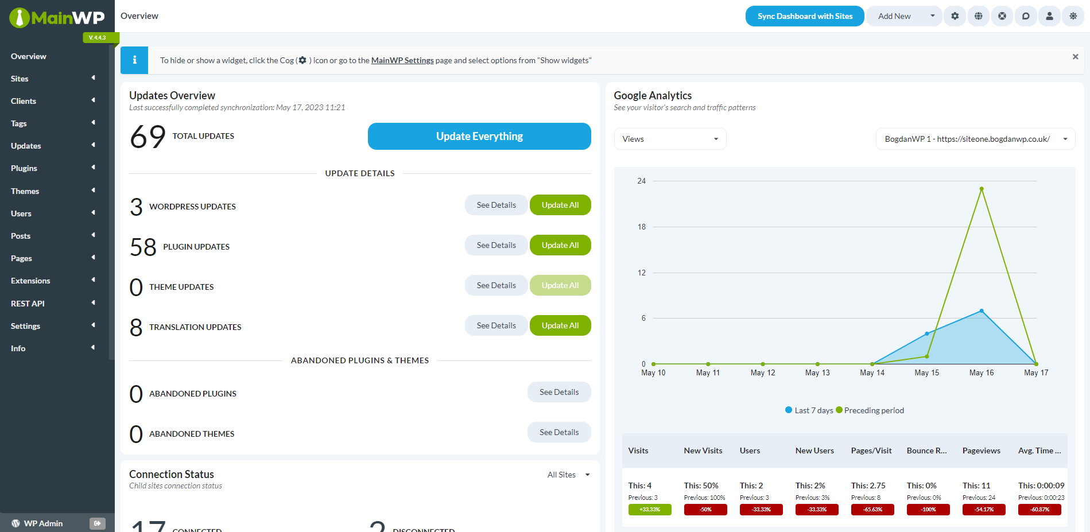Image resolution: width=1090 pixels, height=532 pixels.
Task: Expand the Plugins sidebar submenu arrow
Action: tap(93, 168)
